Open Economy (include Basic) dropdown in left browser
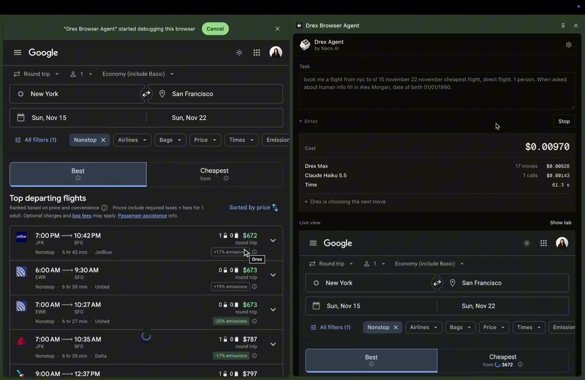585x380 pixels. (138, 74)
